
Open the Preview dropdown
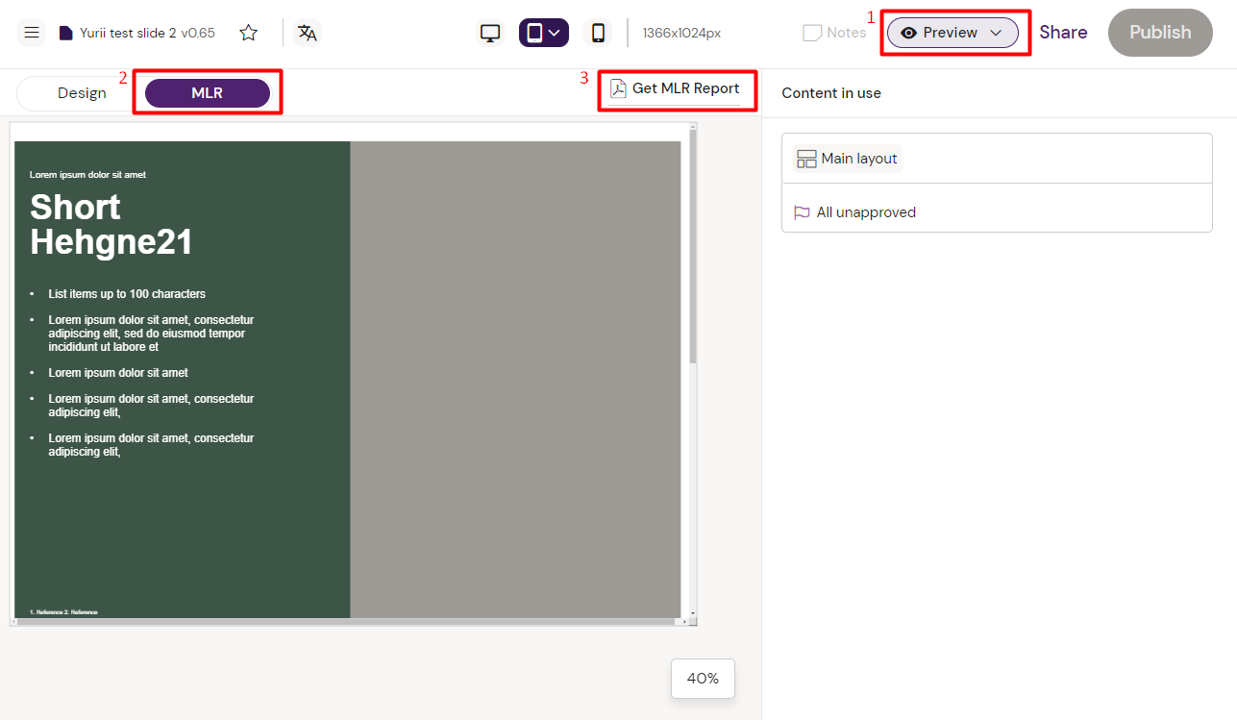coord(952,32)
